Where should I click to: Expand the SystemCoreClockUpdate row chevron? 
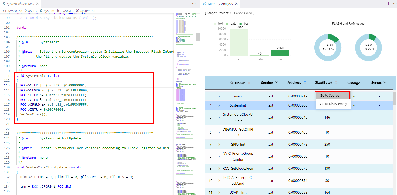tap(219, 117)
